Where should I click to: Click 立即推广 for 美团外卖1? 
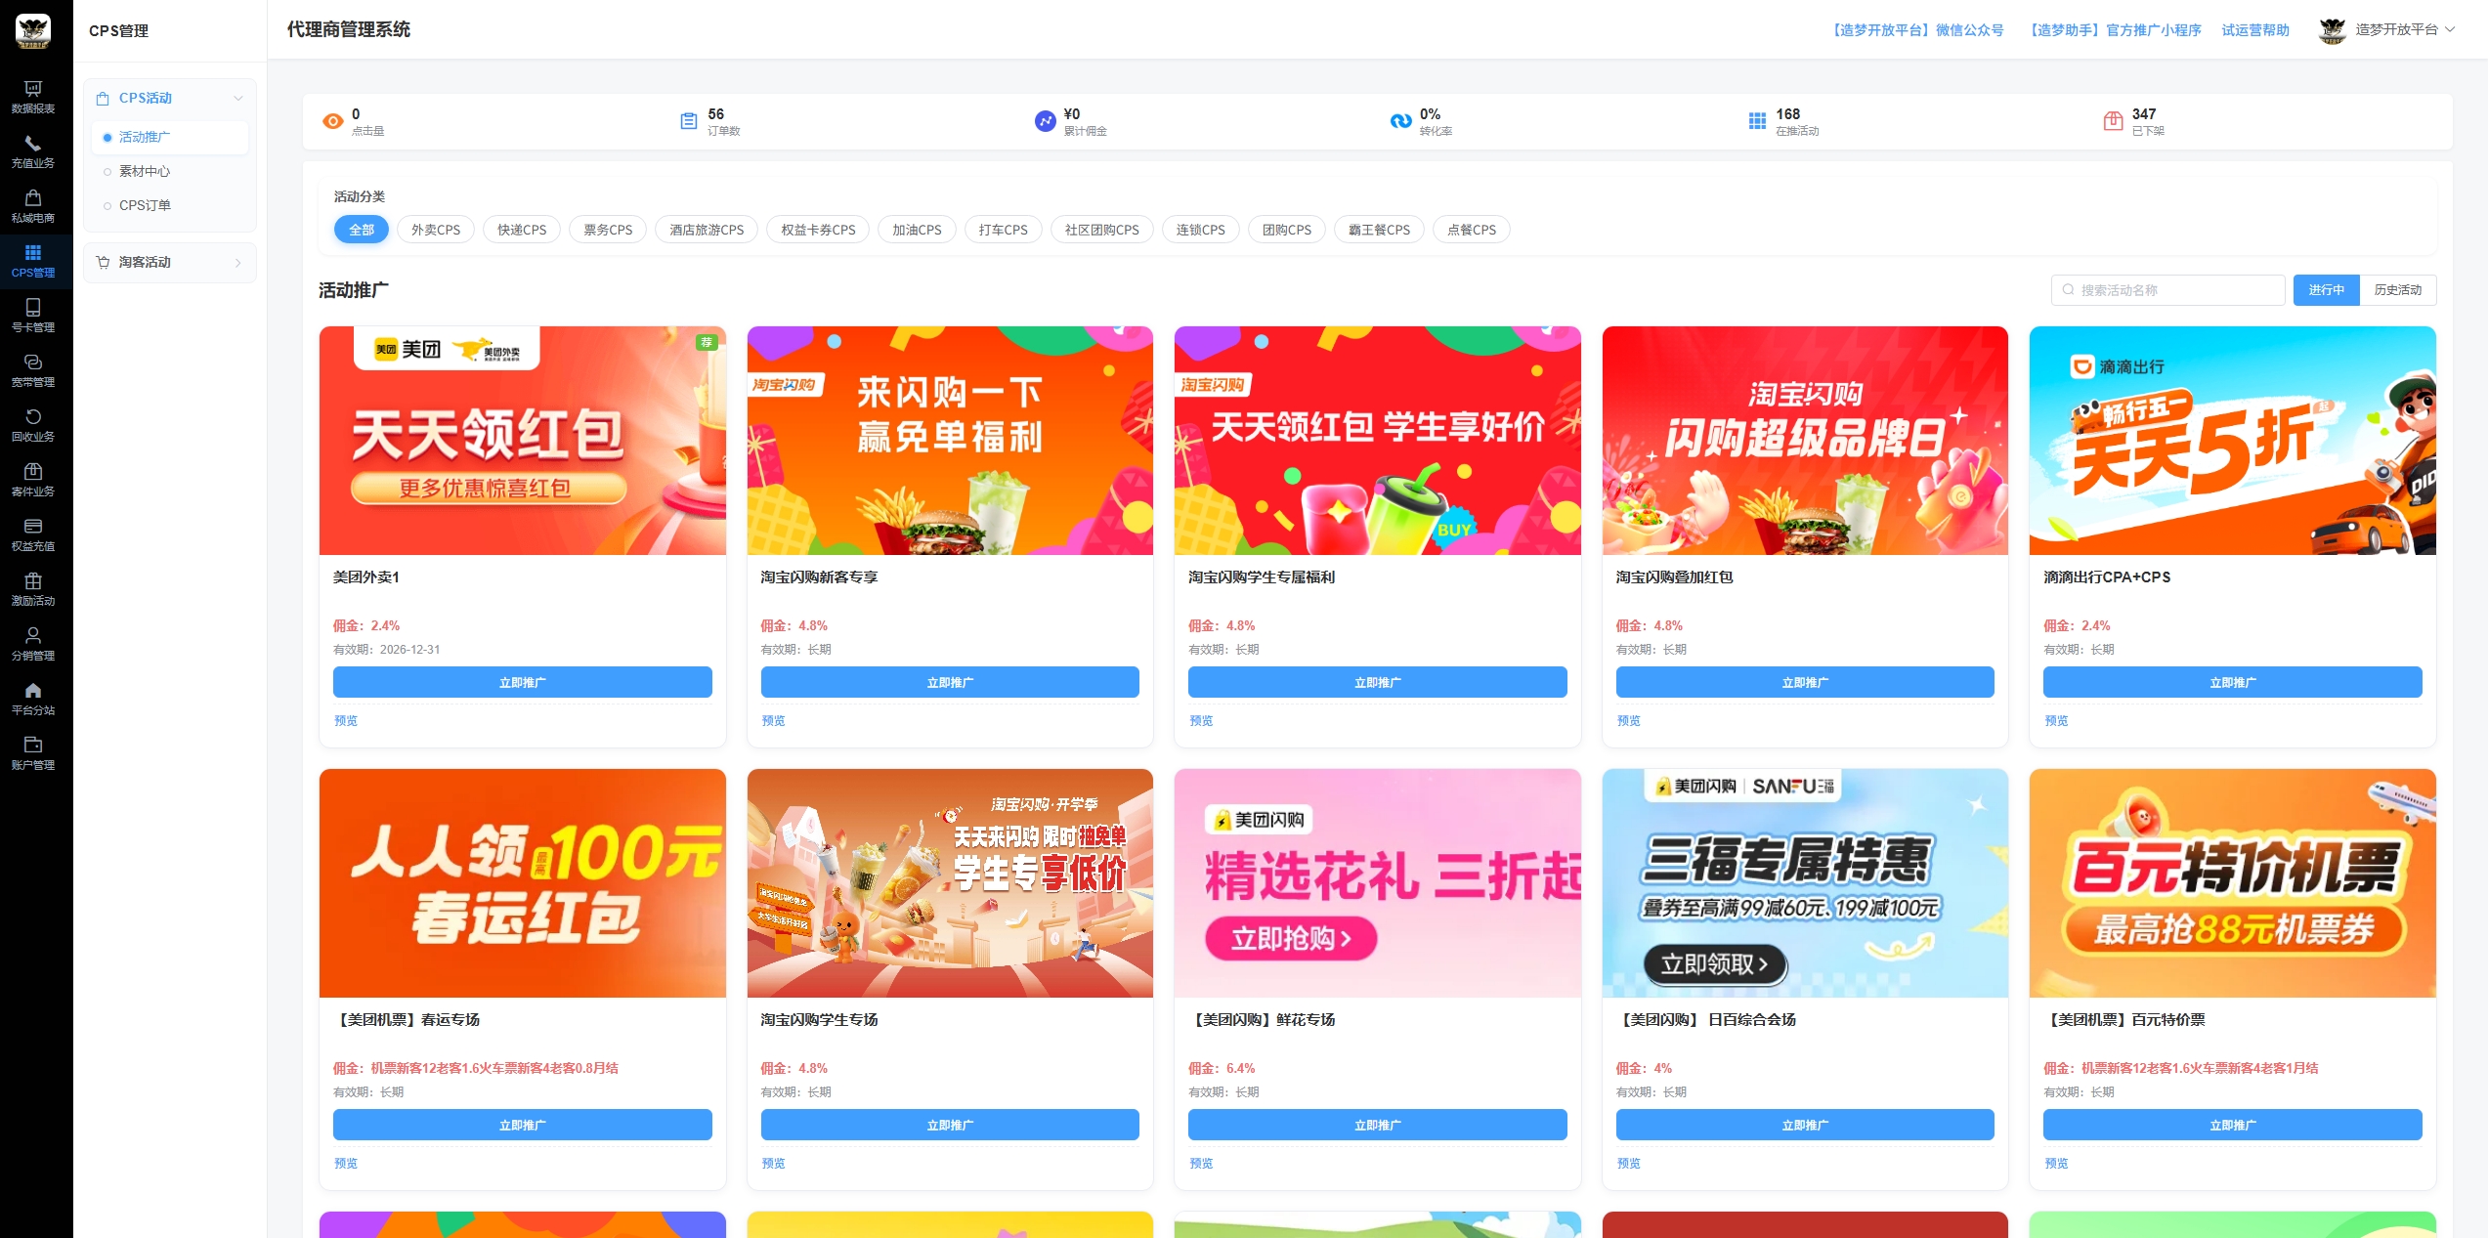click(522, 682)
